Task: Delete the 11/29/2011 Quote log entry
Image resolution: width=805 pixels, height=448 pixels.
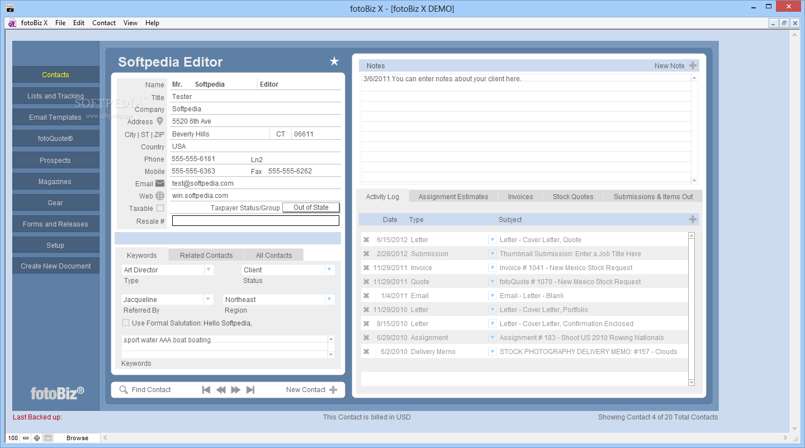Action: (366, 281)
